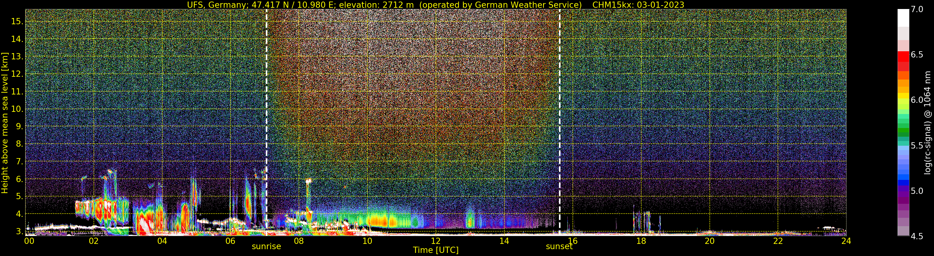The height and width of the screenshot is (256, 934).
Task: Click the "6.5" colorbar tick label
Action: click(x=917, y=55)
